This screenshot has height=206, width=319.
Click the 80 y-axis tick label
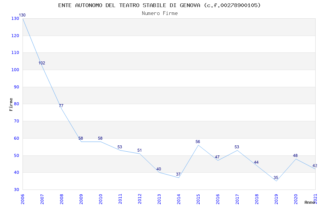(17, 104)
